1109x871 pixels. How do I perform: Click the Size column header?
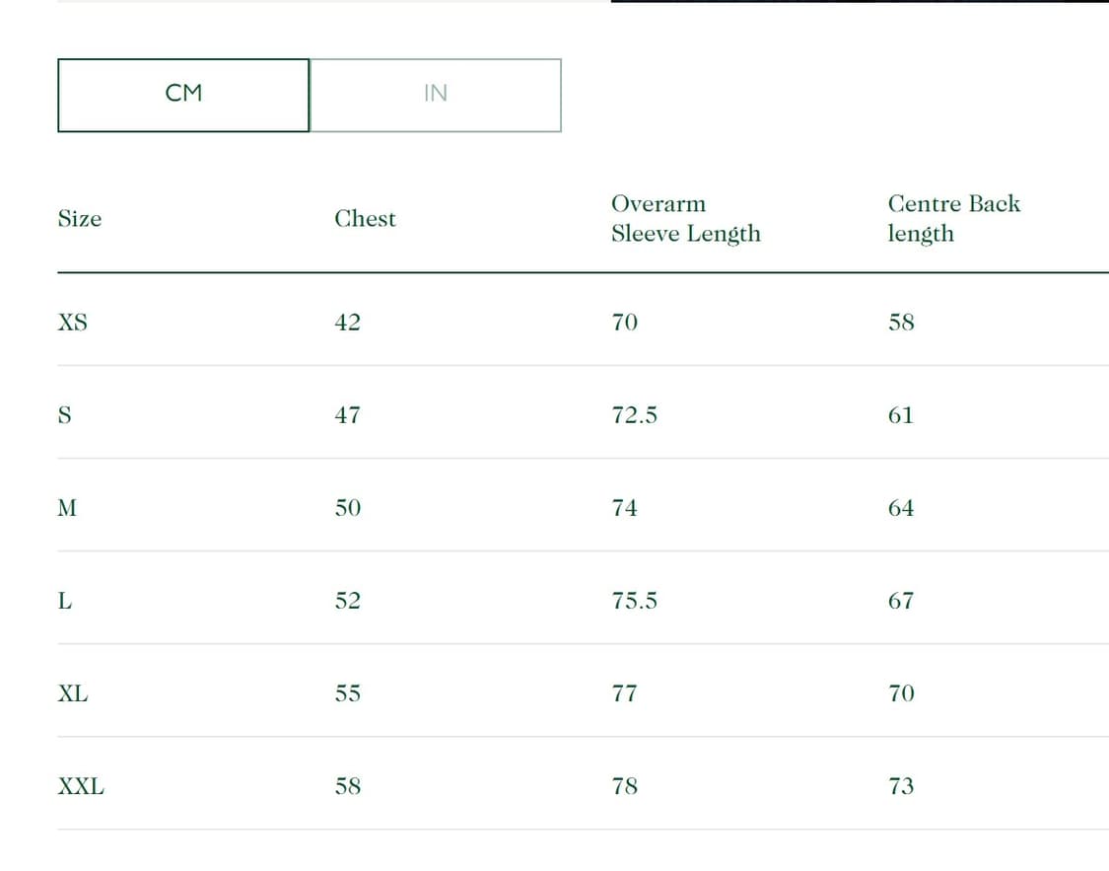point(80,219)
